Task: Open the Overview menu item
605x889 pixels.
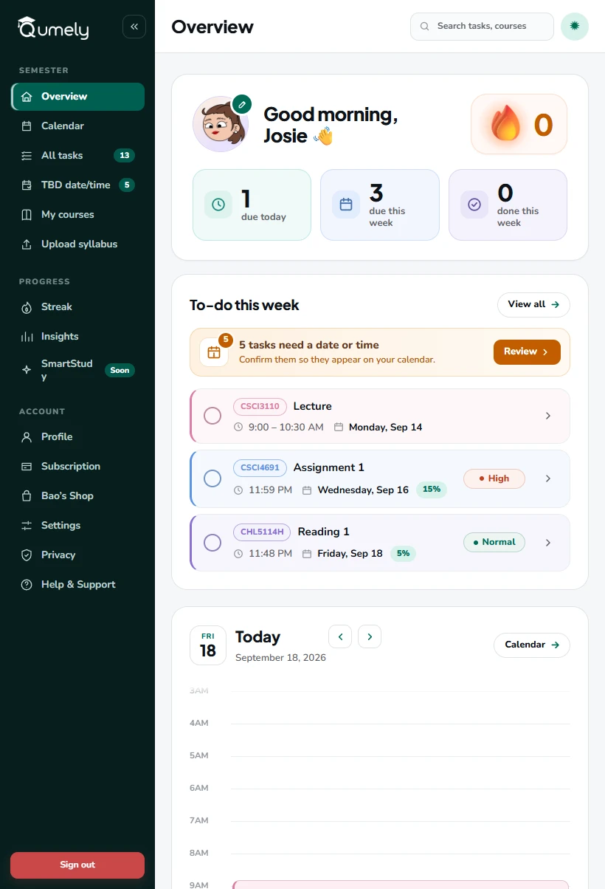Action: [x=78, y=97]
